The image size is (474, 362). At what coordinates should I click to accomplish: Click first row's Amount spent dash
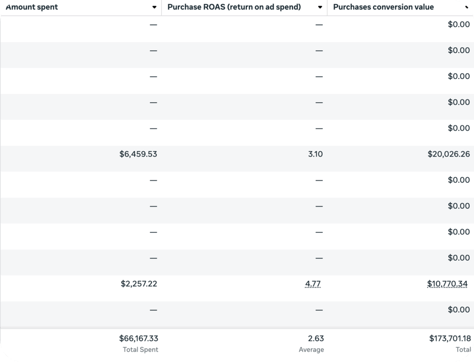pos(153,25)
